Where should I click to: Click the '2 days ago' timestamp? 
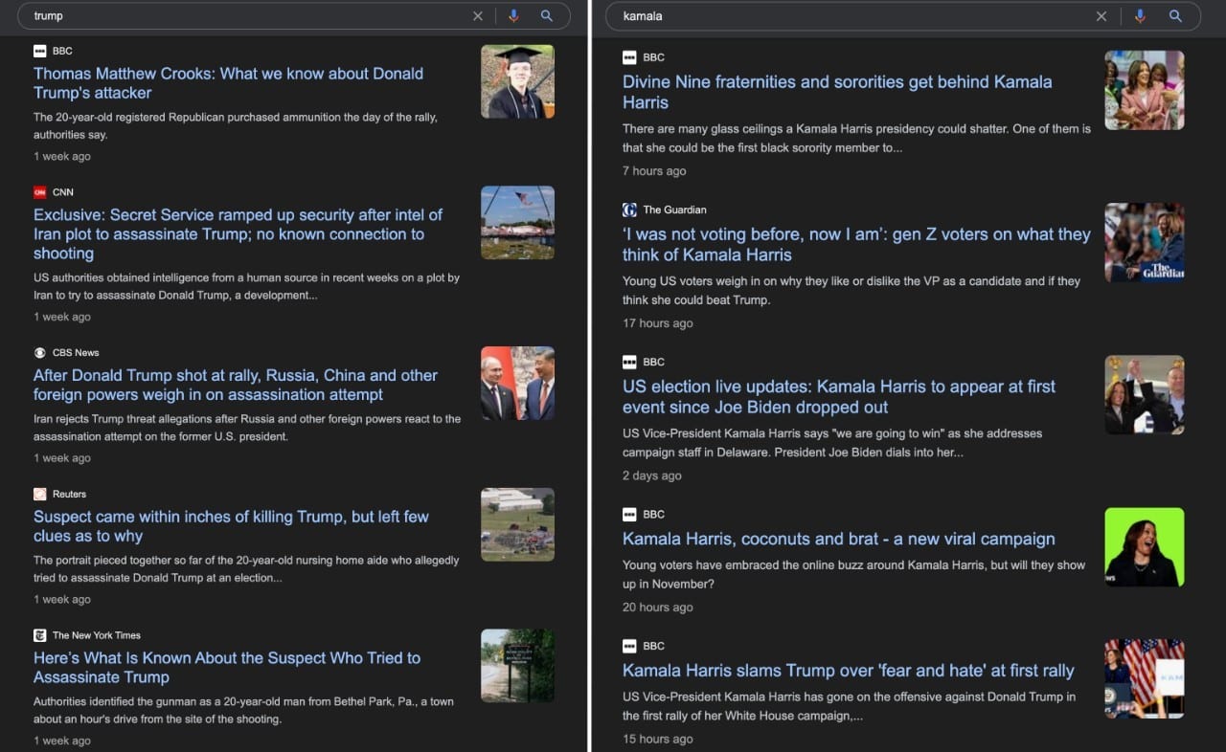(652, 476)
